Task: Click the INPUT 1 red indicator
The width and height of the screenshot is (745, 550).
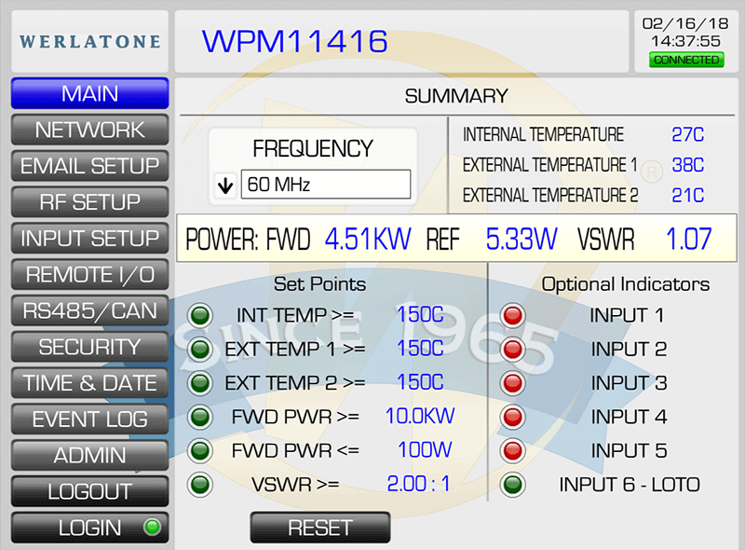Action: click(x=513, y=315)
